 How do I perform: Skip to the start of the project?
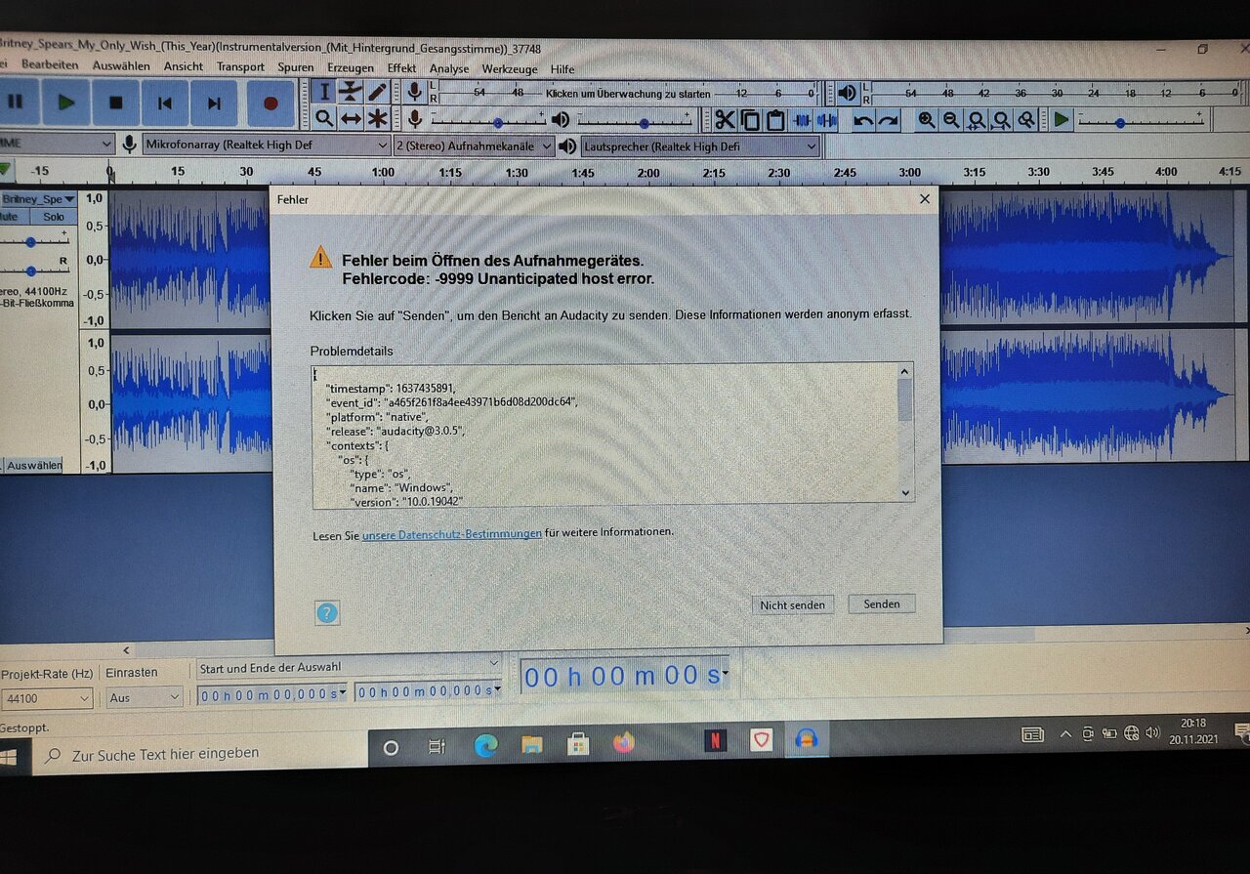[x=165, y=103]
